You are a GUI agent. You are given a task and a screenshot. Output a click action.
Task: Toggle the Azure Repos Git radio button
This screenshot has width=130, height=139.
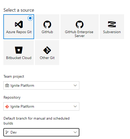[x=30, y=18]
